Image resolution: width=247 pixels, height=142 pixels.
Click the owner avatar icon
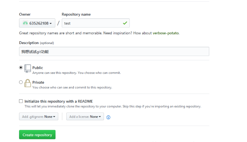[25, 23]
